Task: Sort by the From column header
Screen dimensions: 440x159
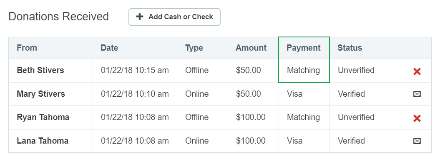Action: pyautogui.click(x=27, y=48)
